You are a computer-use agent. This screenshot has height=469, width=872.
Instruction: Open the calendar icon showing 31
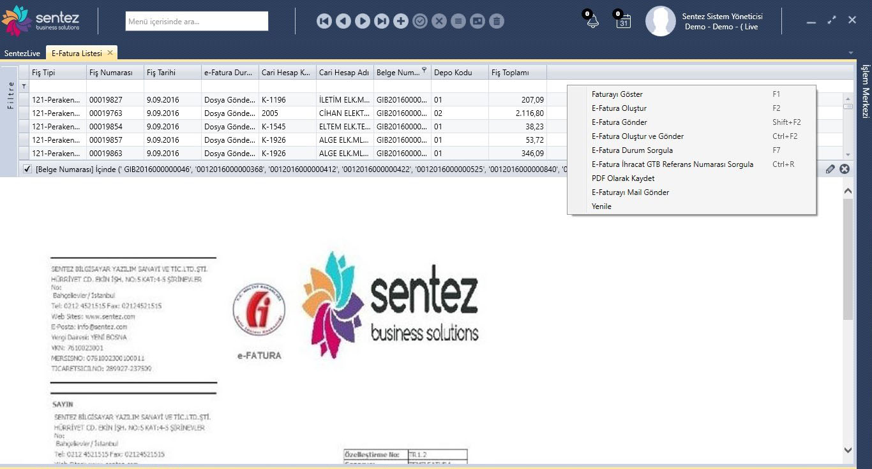624,22
